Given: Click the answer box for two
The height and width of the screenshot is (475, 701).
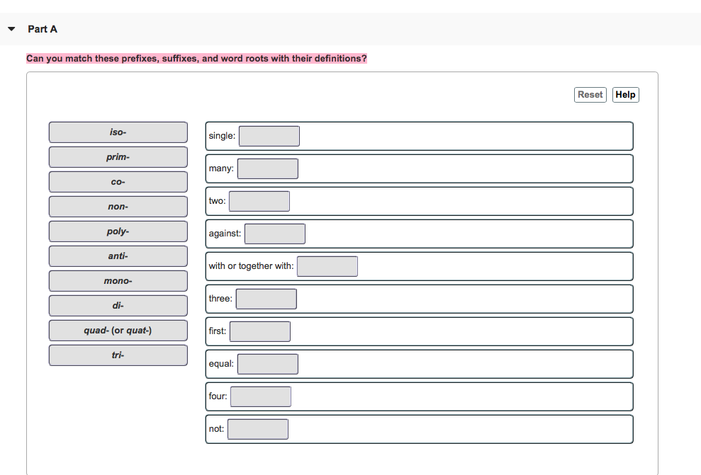Looking at the screenshot, I should coord(259,200).
